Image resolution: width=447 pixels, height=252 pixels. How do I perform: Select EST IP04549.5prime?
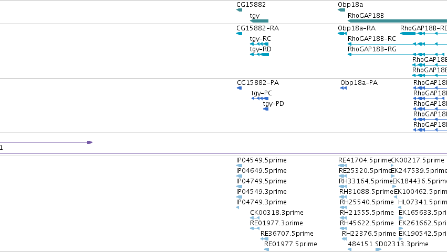(262, 160)
